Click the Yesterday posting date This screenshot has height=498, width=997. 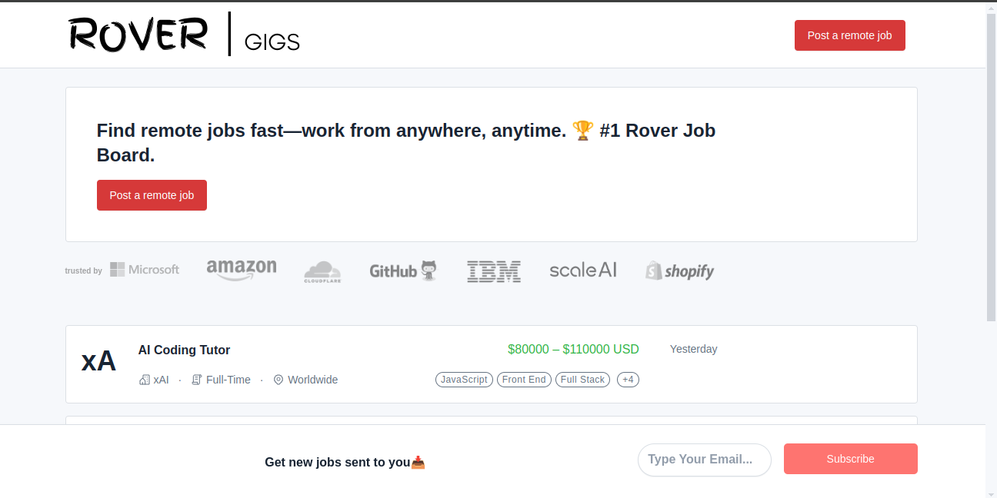(694, 349)
